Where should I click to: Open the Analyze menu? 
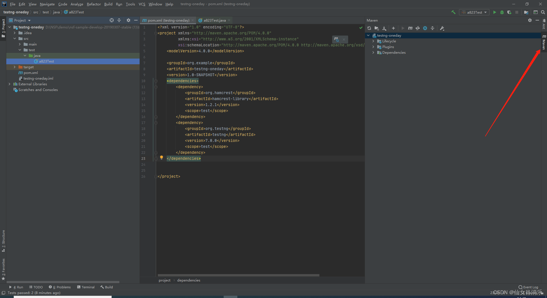[77, 4]
